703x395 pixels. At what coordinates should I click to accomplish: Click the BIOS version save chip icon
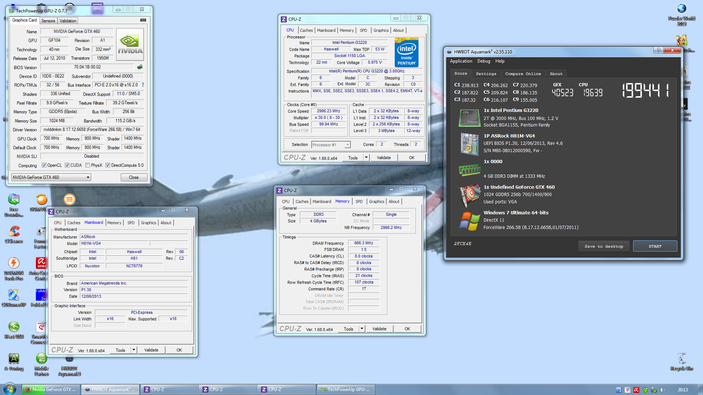(140, 67)
